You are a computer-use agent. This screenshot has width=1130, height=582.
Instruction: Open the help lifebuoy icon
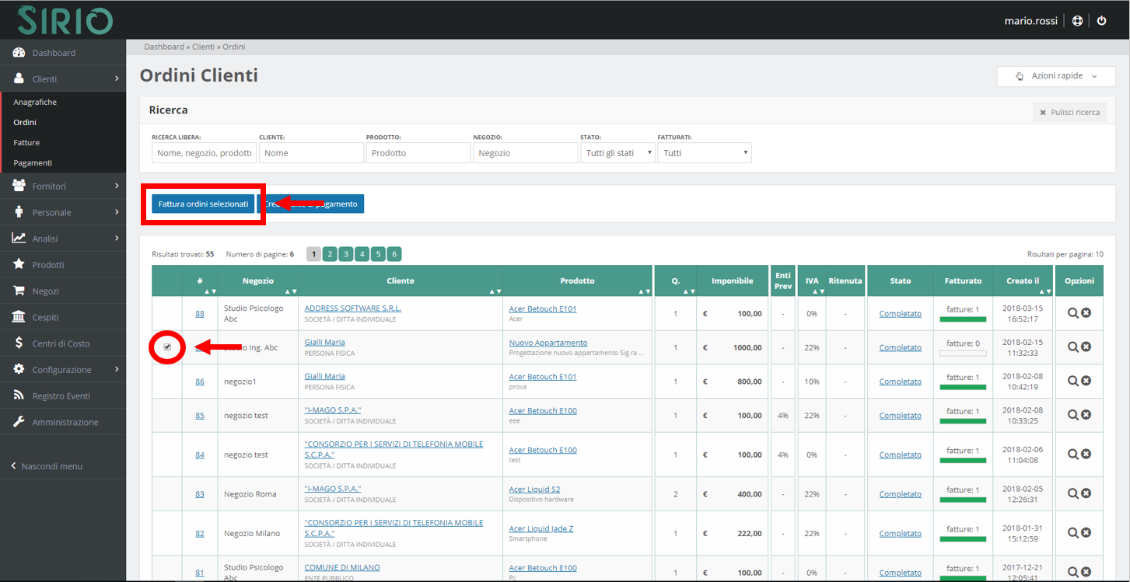click(1077, 21)
